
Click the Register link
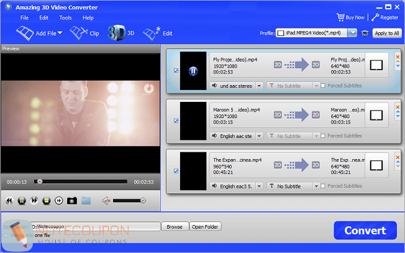pos(389,17)
